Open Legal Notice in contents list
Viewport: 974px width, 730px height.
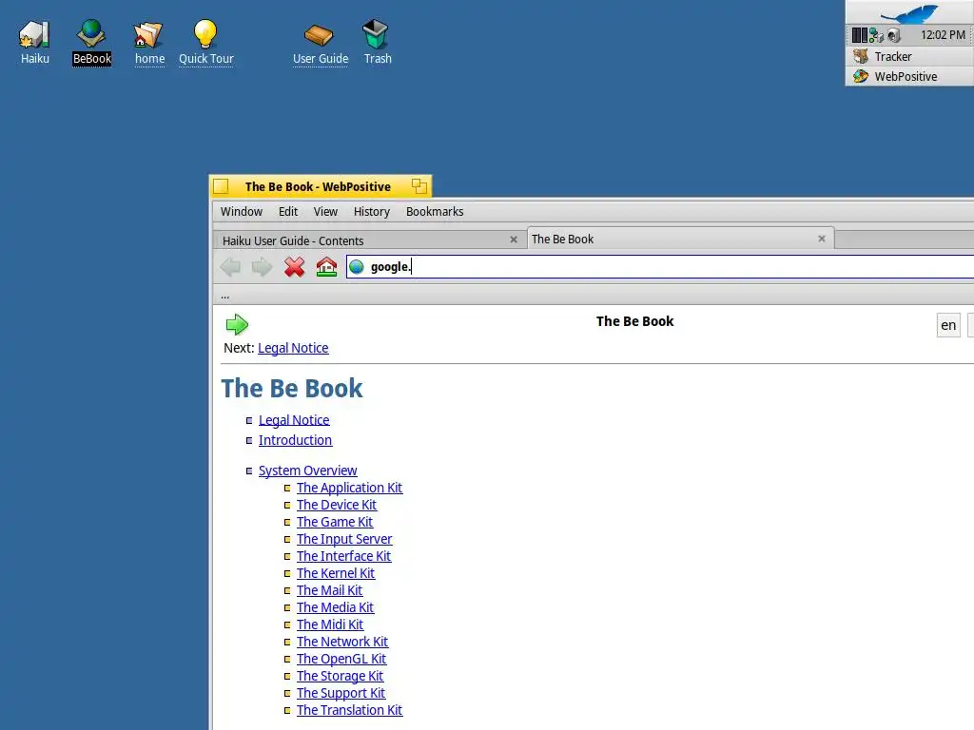click(294, 419)
